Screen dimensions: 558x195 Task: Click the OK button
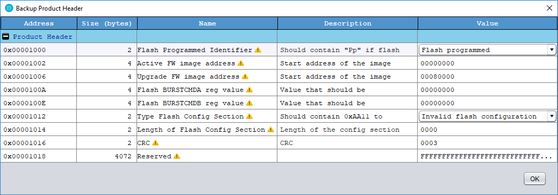(x=535, y=179)
